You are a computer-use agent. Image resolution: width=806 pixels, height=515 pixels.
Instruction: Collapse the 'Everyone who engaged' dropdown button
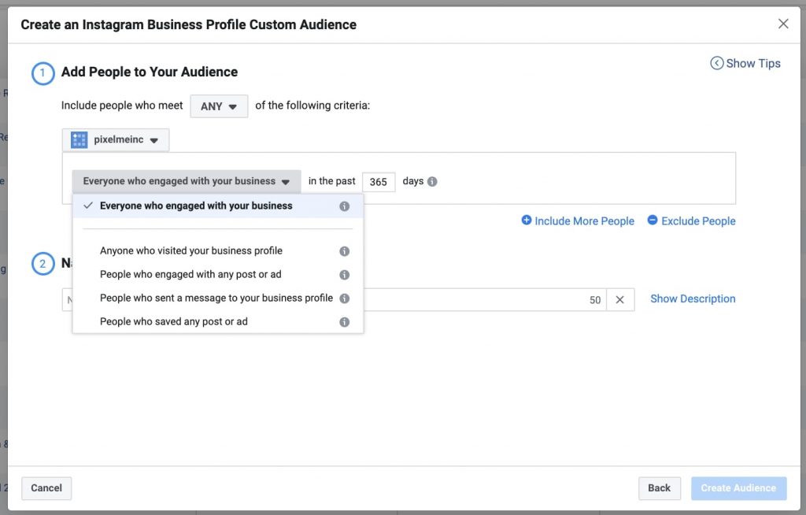click(x=187, y=181)
